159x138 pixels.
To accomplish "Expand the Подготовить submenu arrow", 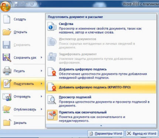I will pyautogui.click(x=41, y=84).
